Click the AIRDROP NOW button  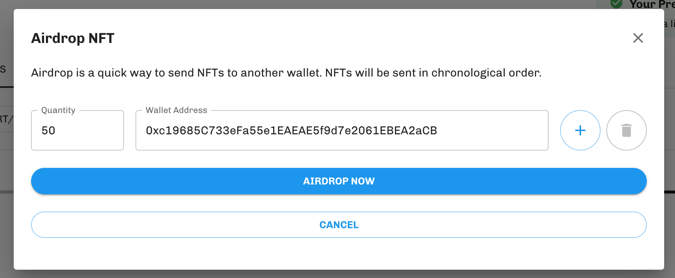click(x=339, y=181)
